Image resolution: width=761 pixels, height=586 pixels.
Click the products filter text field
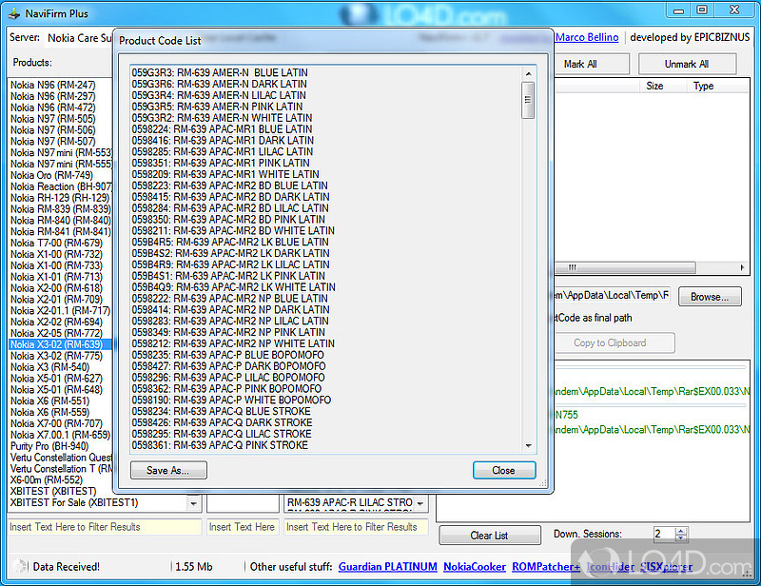105,527
